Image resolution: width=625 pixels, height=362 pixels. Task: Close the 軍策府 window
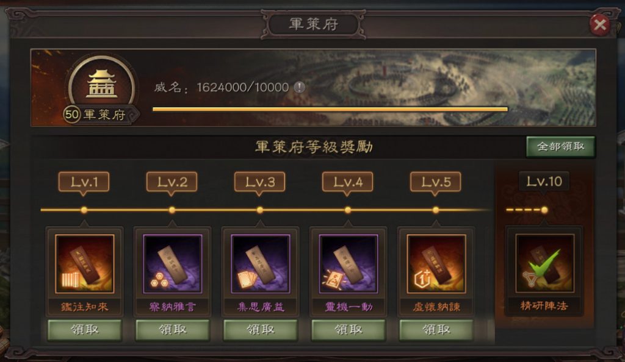pyautogui.click(x=599, y=24)
